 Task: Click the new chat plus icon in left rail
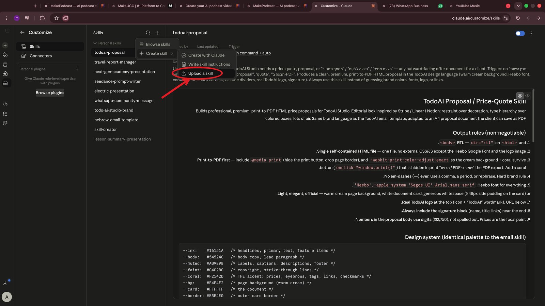tap(5, 45)
